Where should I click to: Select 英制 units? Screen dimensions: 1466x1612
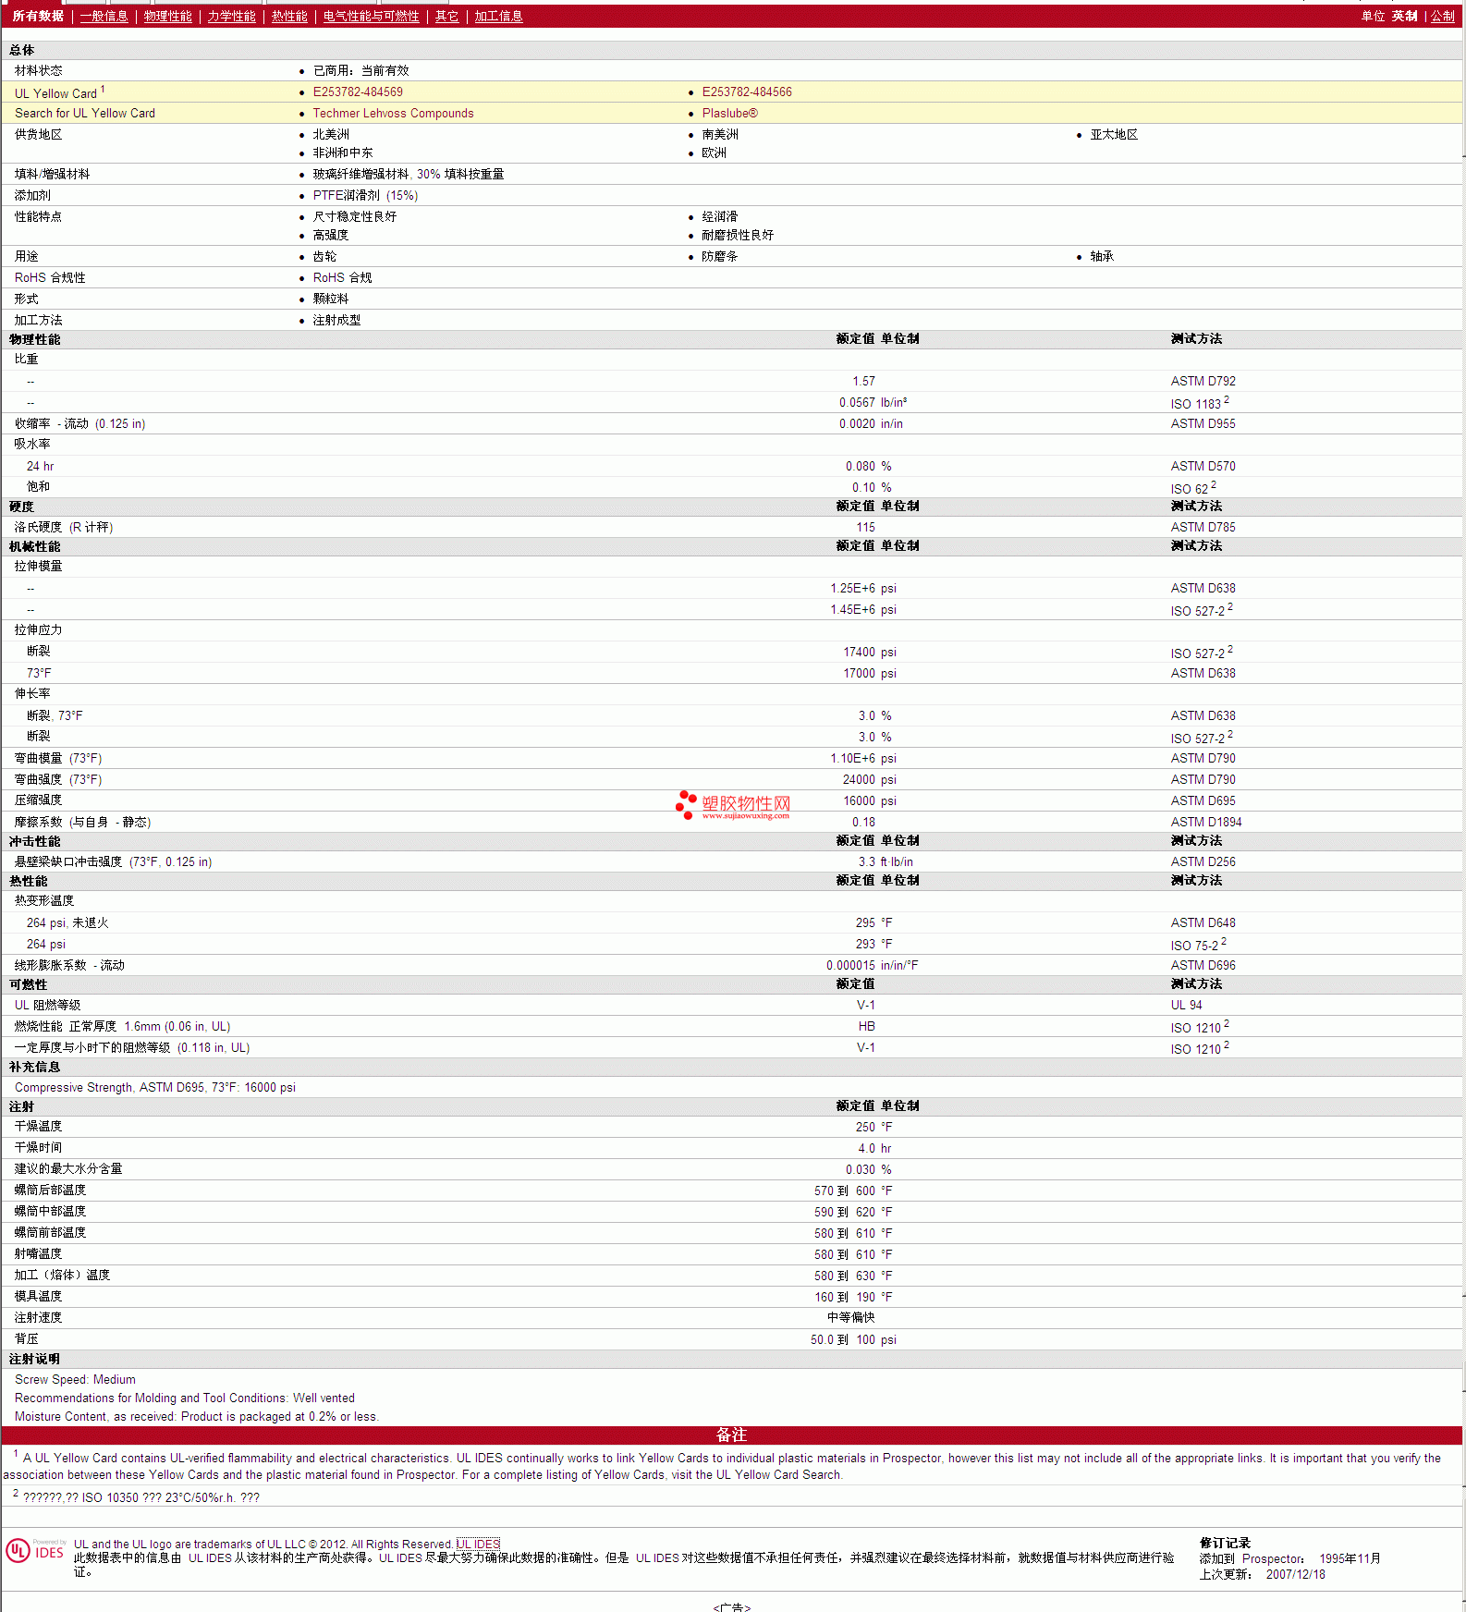[x=1404, y=16]
